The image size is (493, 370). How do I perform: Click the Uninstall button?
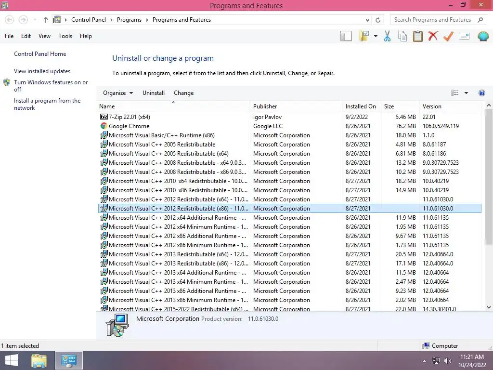pos(154,93)
